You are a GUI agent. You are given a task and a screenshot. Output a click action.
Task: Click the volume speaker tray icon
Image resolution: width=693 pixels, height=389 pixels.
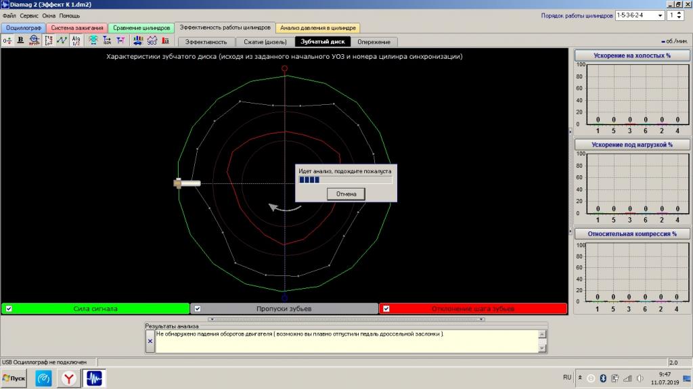pos(640,378)
